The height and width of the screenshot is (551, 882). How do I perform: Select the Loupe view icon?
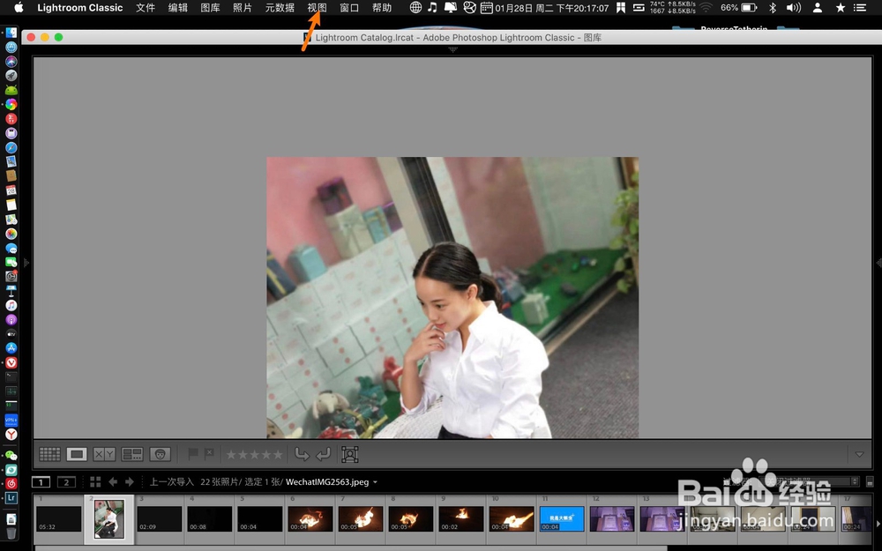77,454
